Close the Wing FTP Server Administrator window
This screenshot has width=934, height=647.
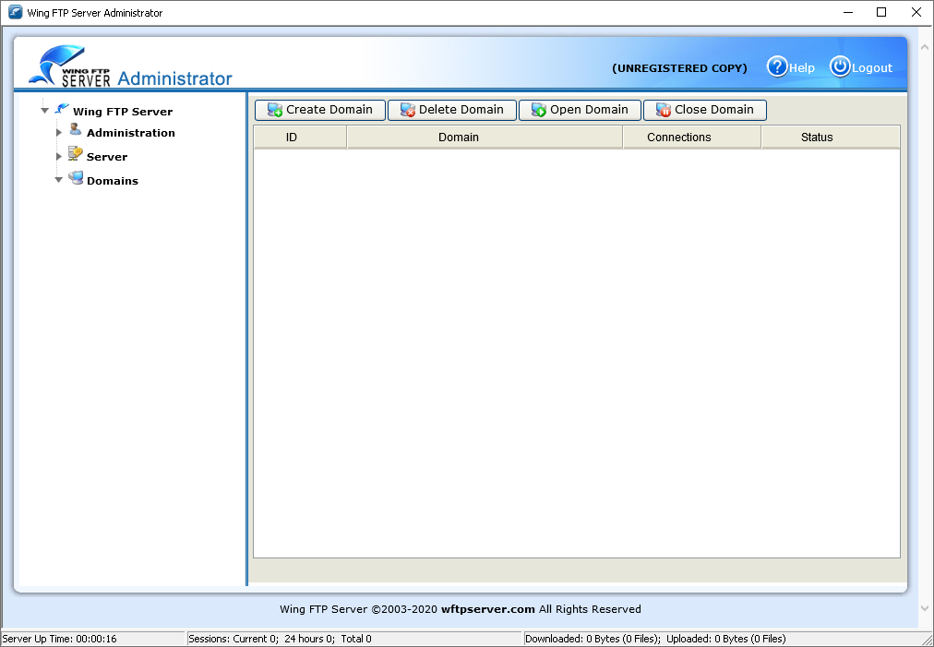pos(916,13)
